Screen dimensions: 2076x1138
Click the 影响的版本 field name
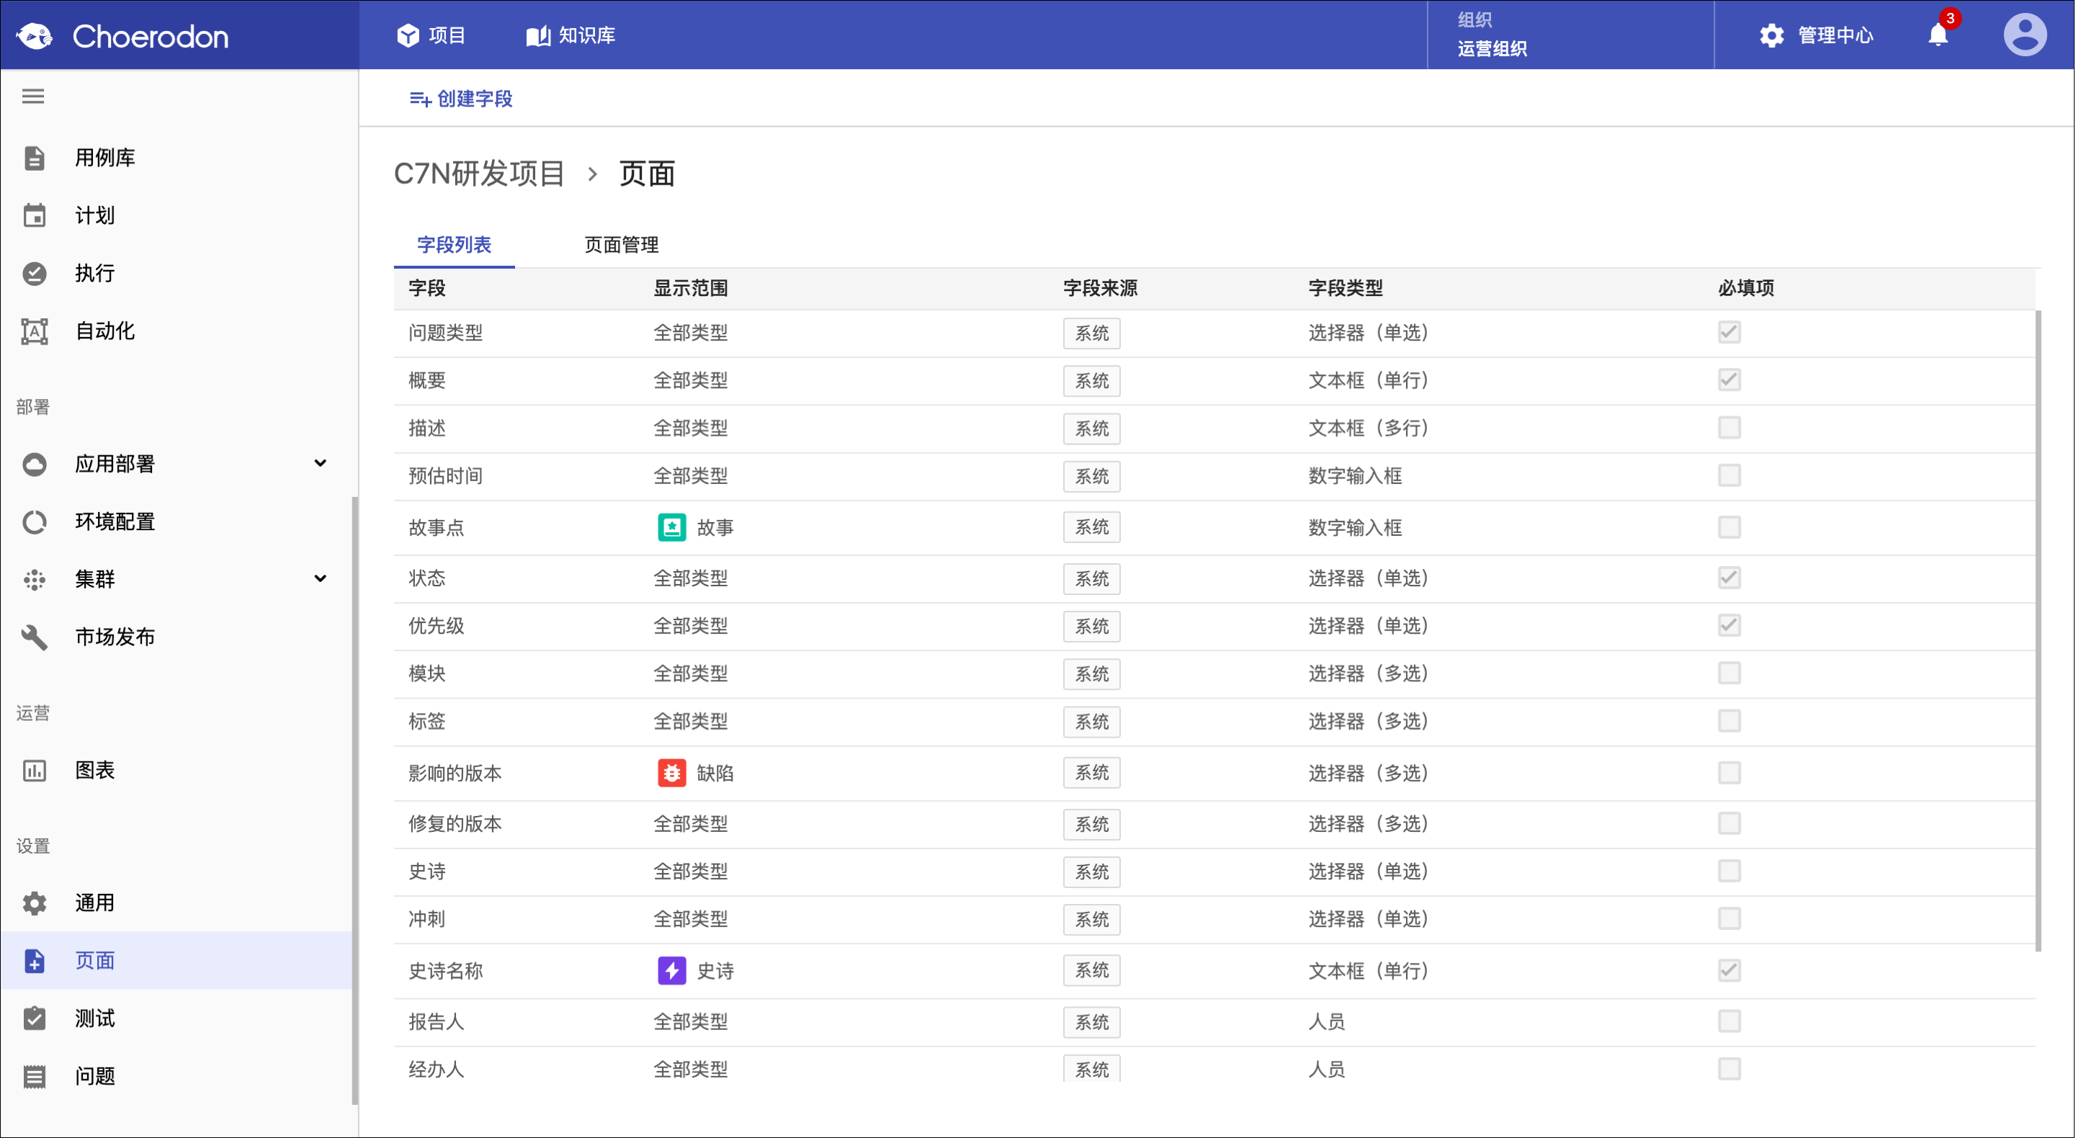coord(455,774)
